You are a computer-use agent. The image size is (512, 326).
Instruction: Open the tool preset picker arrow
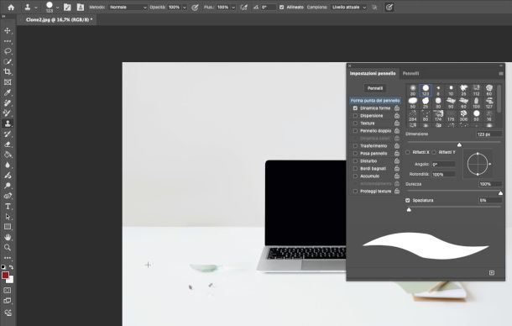(x=36, y=8)
